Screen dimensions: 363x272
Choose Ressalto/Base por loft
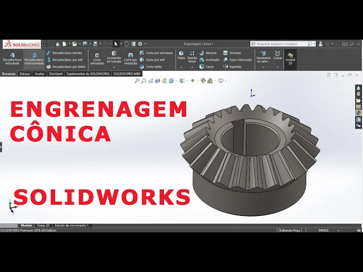(x=65, y=60)
